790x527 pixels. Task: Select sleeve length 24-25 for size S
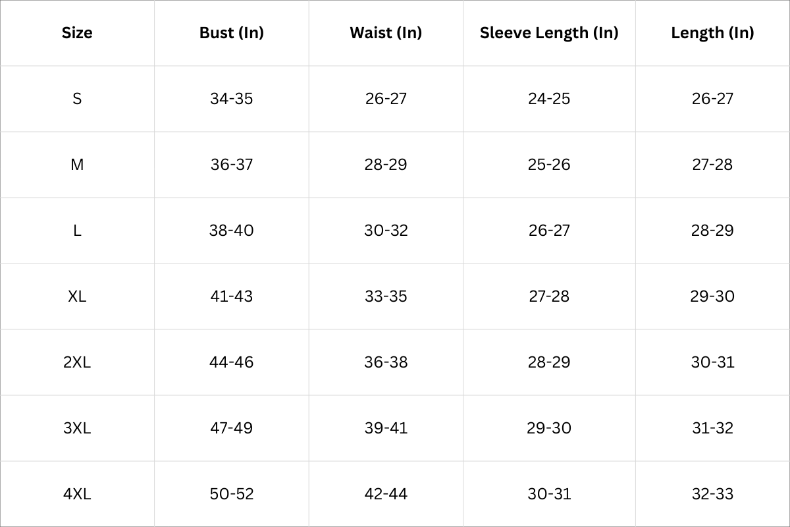(549, 99)
